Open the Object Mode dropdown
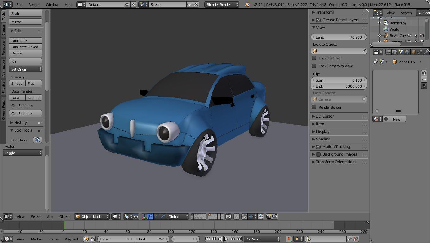Viewport: 430px width, 243px height. pyautogui.click(x=92, y=216)
